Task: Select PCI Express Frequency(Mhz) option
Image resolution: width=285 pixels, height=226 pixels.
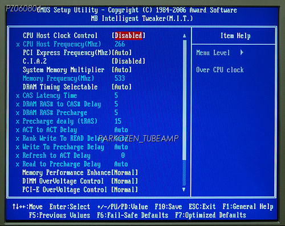Action: [67, 53]
